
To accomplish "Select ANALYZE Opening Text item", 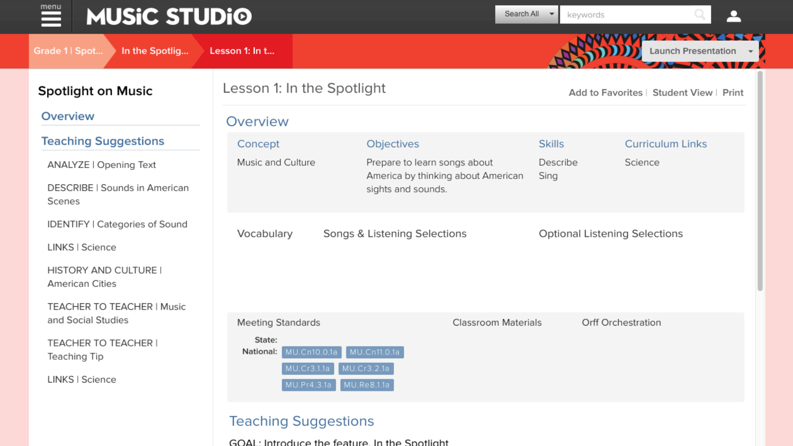I will point(102,165).
